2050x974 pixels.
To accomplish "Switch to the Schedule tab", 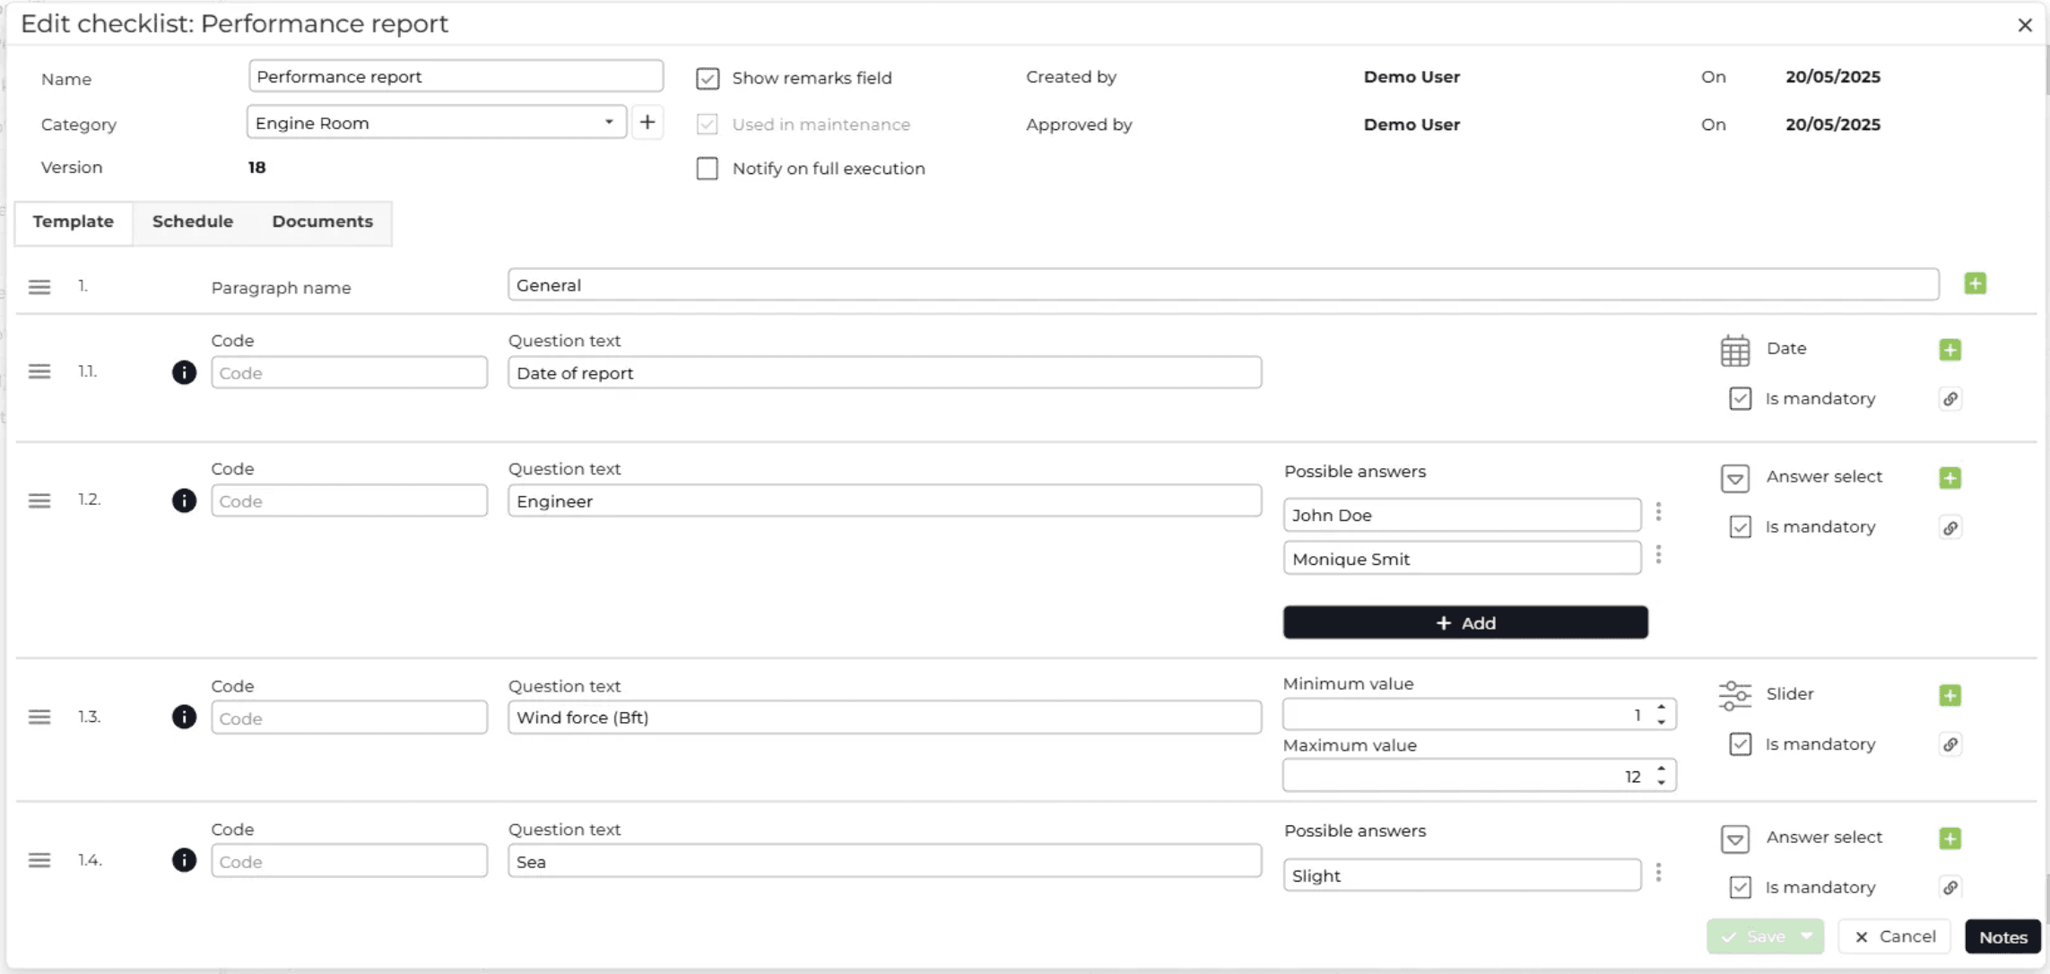I will coord(192,222).
